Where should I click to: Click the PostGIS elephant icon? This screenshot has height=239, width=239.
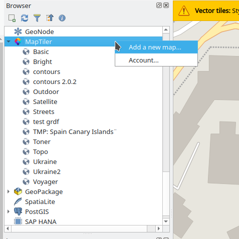tap(18, 211)
